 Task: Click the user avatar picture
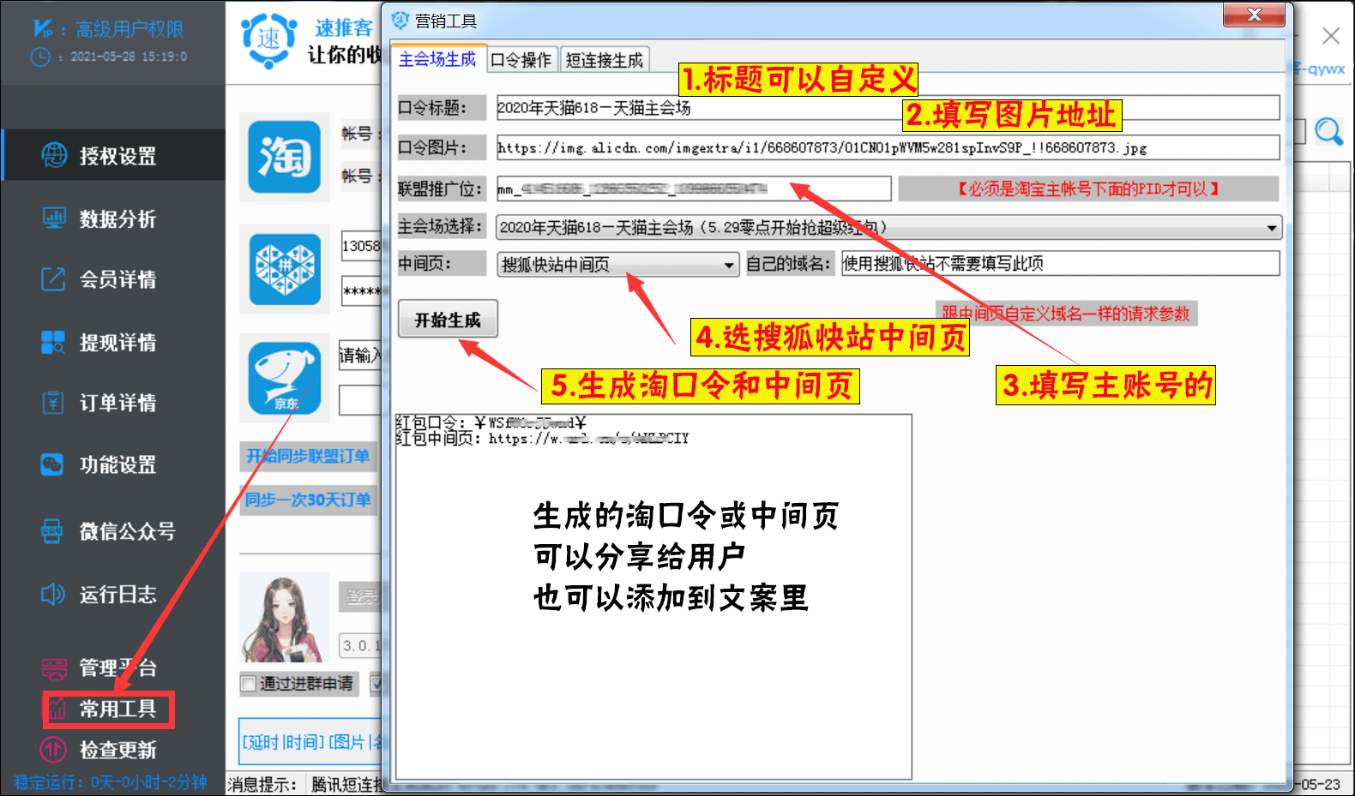tap(284, 618)
